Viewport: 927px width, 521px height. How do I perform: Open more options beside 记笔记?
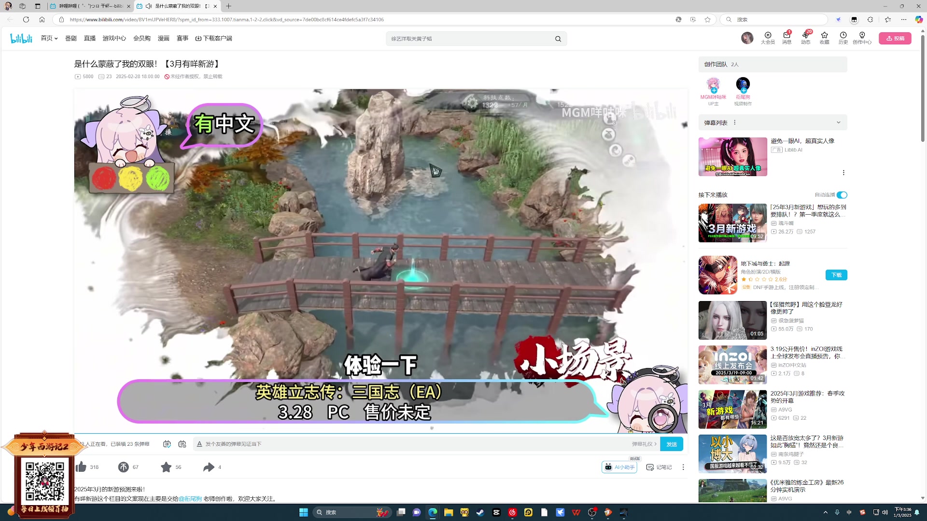(683, 467)
